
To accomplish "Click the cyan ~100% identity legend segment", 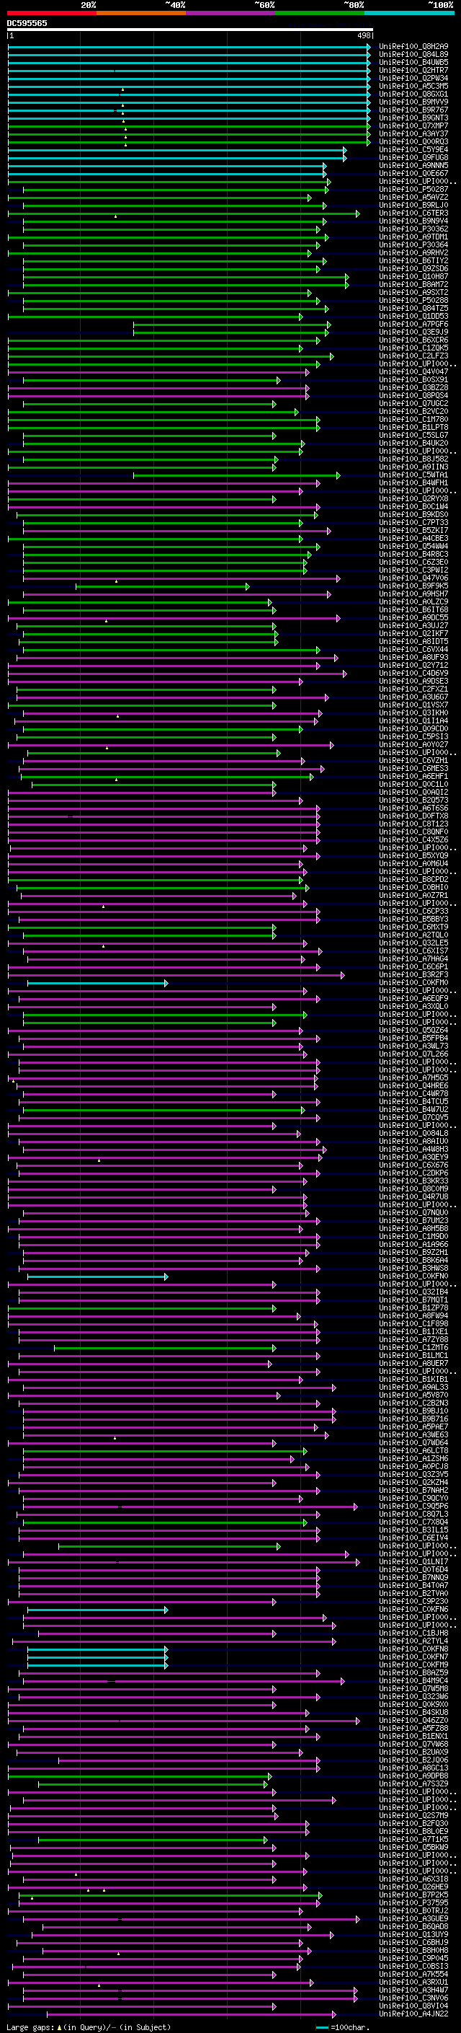I will click(x=409, y=13).
